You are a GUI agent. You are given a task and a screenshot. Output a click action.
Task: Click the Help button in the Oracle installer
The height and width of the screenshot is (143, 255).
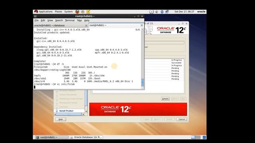[61, 119]
